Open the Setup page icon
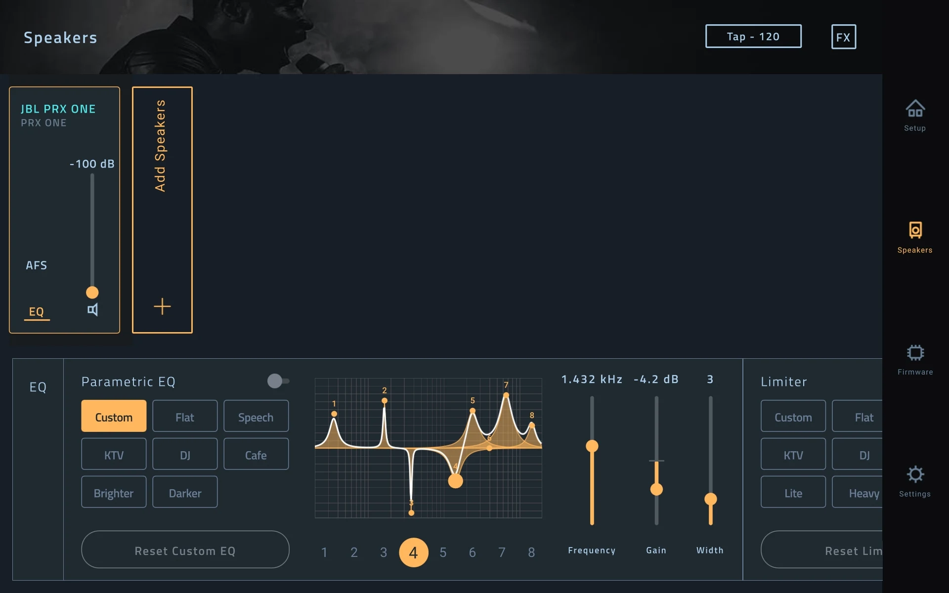The height and width of the screenshot is (593, 949). tap(915, 114)
